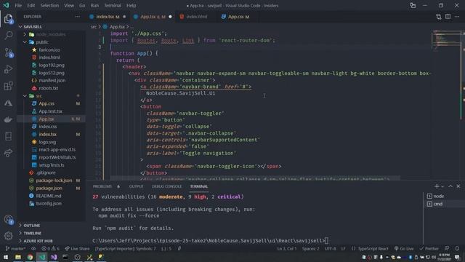Image resolution: width=465 pixels, height=262 pixels.
Task: Click the Explorer more actions ellipsis
Action: point(78,17)
